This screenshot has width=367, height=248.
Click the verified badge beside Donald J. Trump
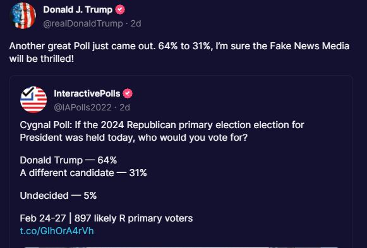120,10
